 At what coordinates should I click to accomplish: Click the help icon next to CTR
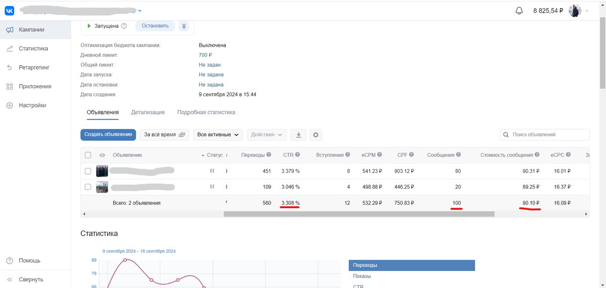(297, 155)
